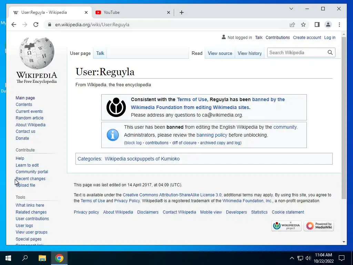This screenshot has width=353, height=265.
Task: Open Contributions link in the top bar
Action: click(278, 37)
